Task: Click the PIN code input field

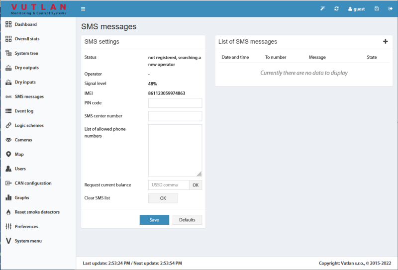Action: [x=175, y=103]
